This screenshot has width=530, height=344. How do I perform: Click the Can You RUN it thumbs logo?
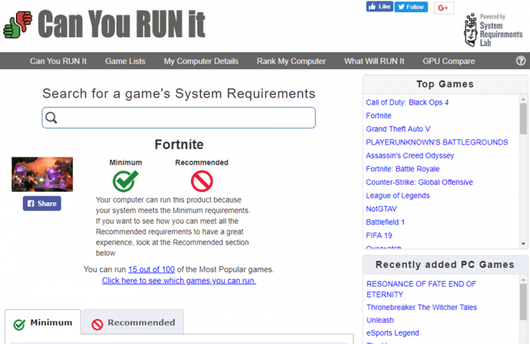point(17,24)
